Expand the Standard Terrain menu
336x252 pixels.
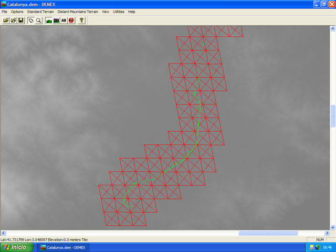click(40, 12)
